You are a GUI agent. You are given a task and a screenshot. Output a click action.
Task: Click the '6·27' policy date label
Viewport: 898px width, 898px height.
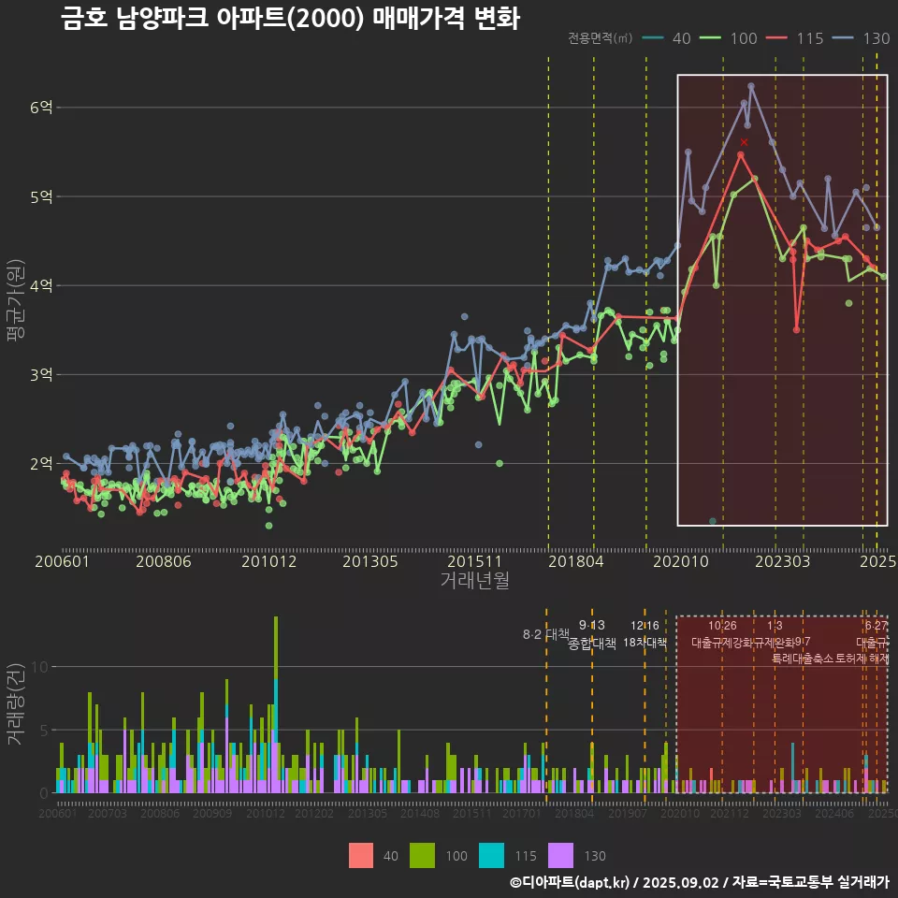pos(876,625)
